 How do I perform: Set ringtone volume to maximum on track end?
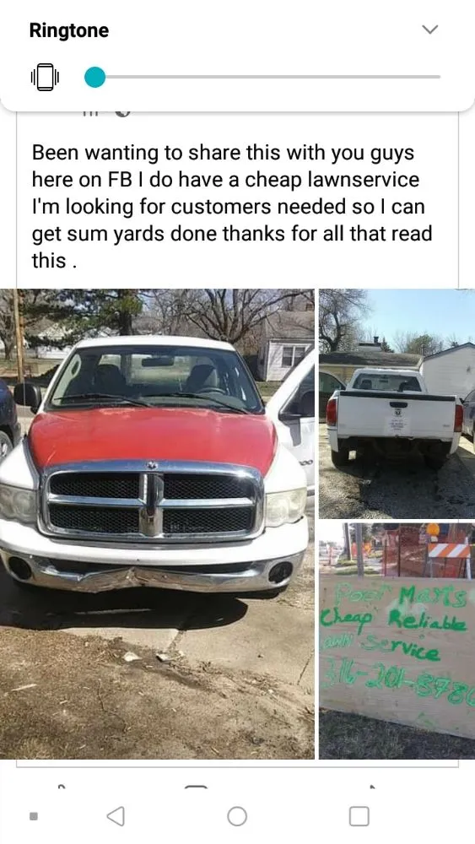tap(439, 77)
